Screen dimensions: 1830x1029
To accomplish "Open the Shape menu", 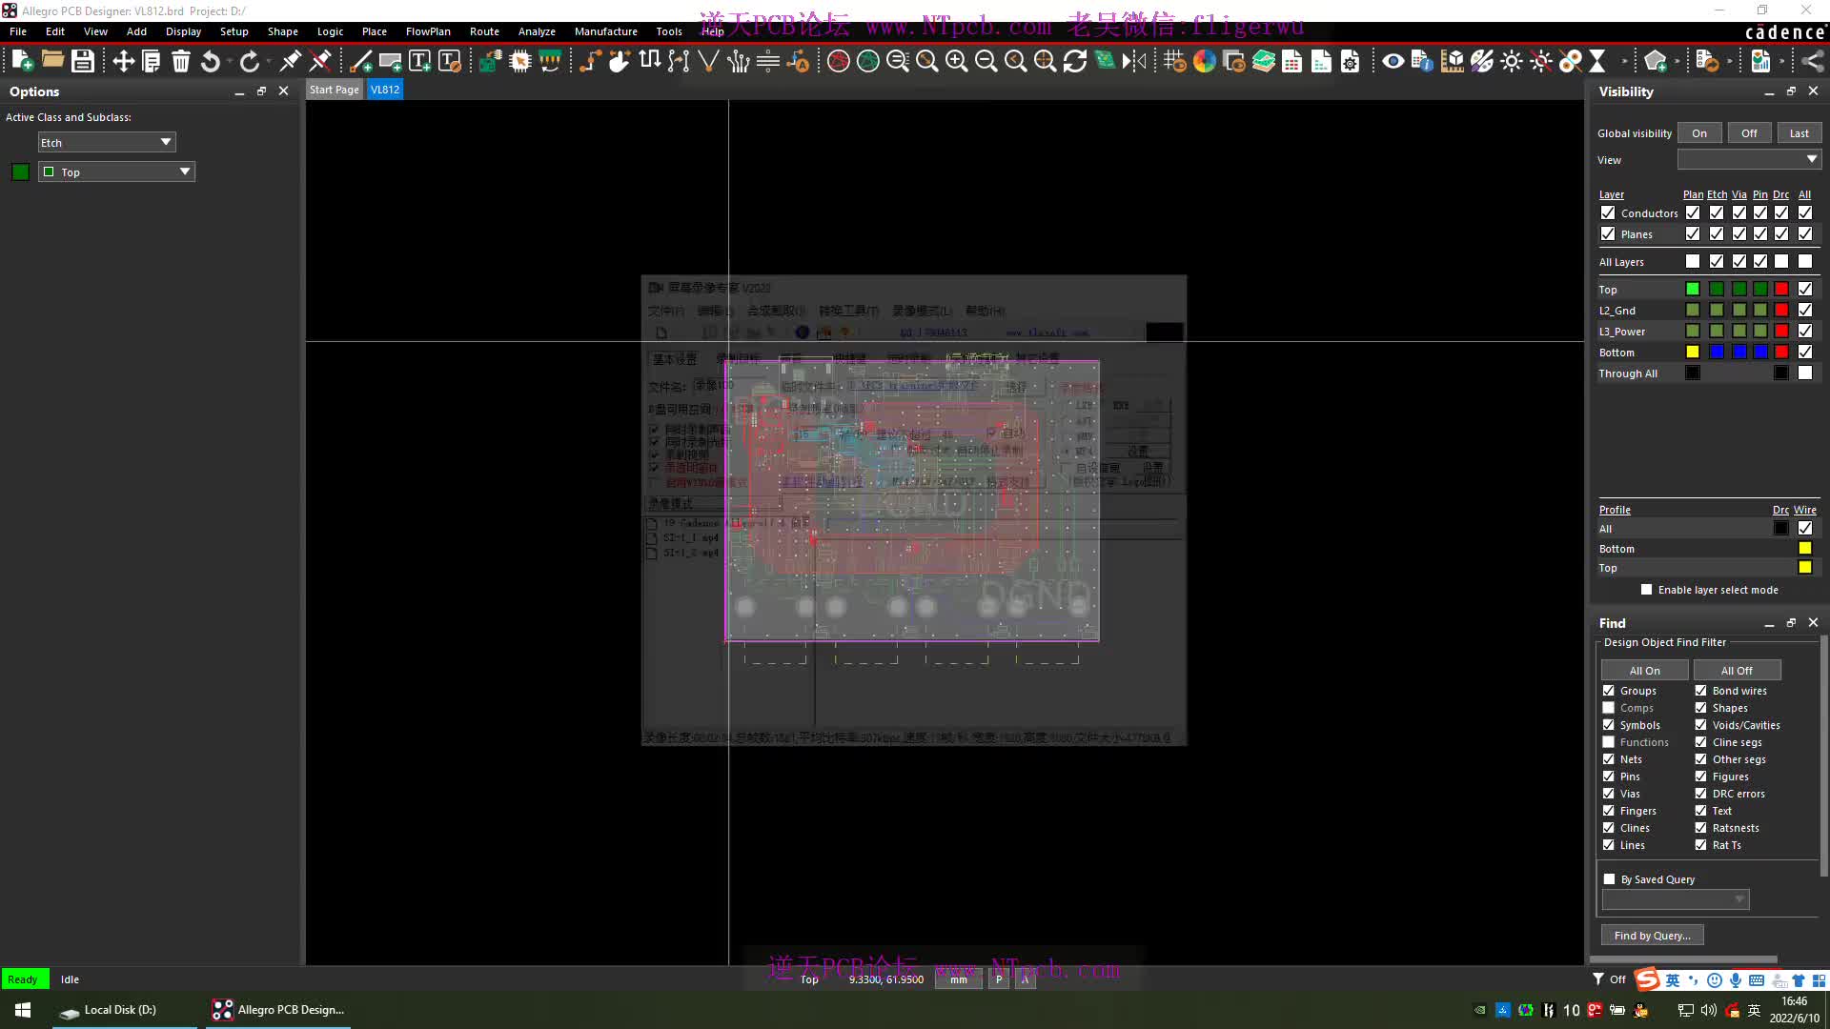I will click(x=282, y=31).
